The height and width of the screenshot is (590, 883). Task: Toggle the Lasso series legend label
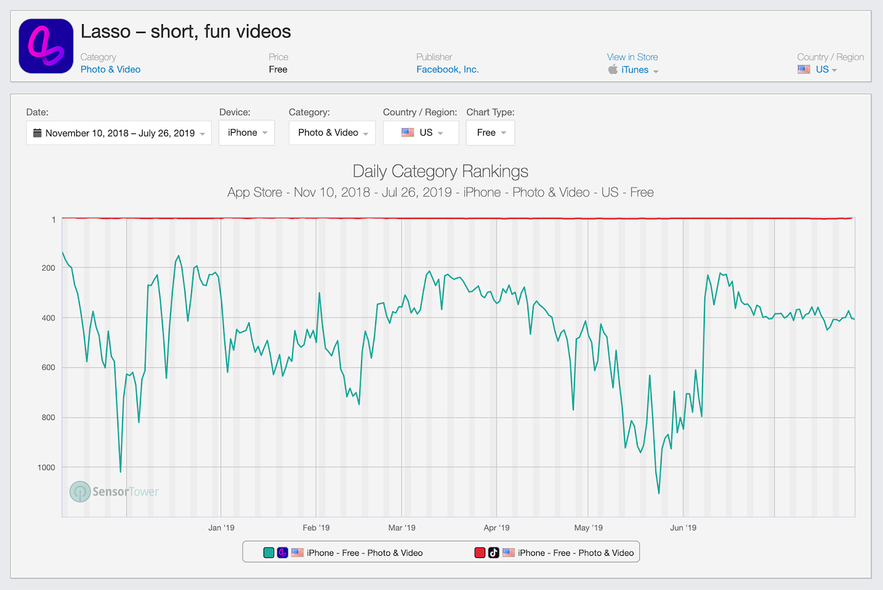(x=365, y=553)
